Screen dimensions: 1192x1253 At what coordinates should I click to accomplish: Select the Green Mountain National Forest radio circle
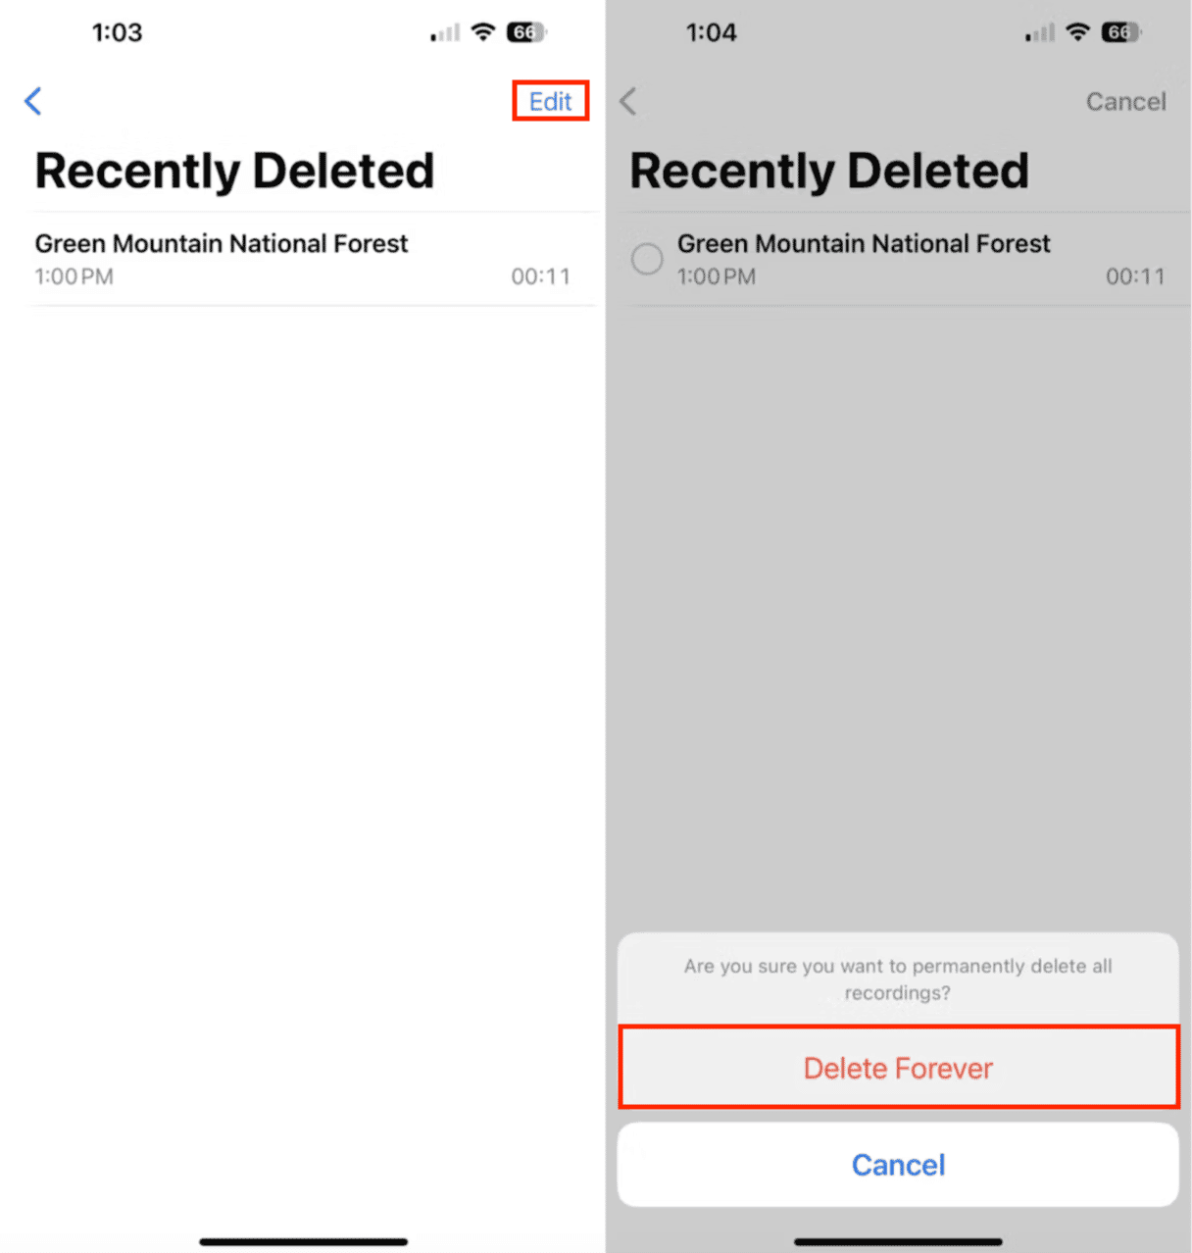647,259
